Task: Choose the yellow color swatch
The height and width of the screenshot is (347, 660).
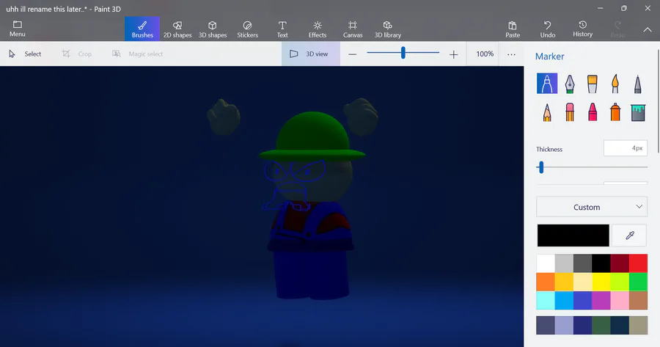Action: click(601, 282)
